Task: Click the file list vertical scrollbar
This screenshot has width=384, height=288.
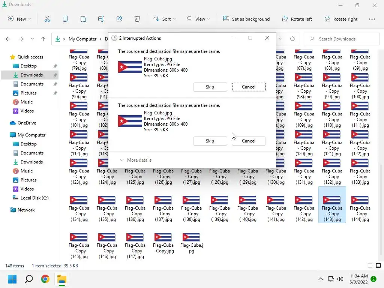Action: pyautogui.click(x=381, y=209)
